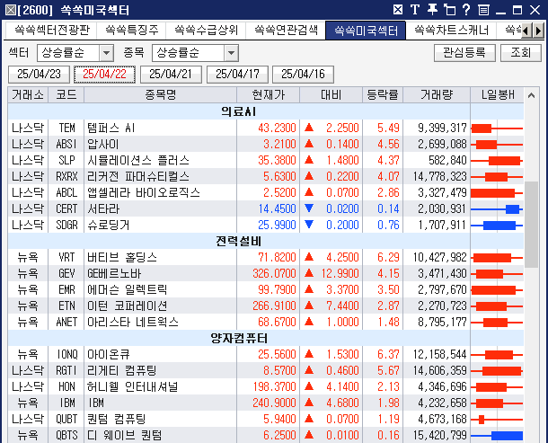
Task: Select stock 리게티 컴퓨팅
Action: (x=122, y=370)
